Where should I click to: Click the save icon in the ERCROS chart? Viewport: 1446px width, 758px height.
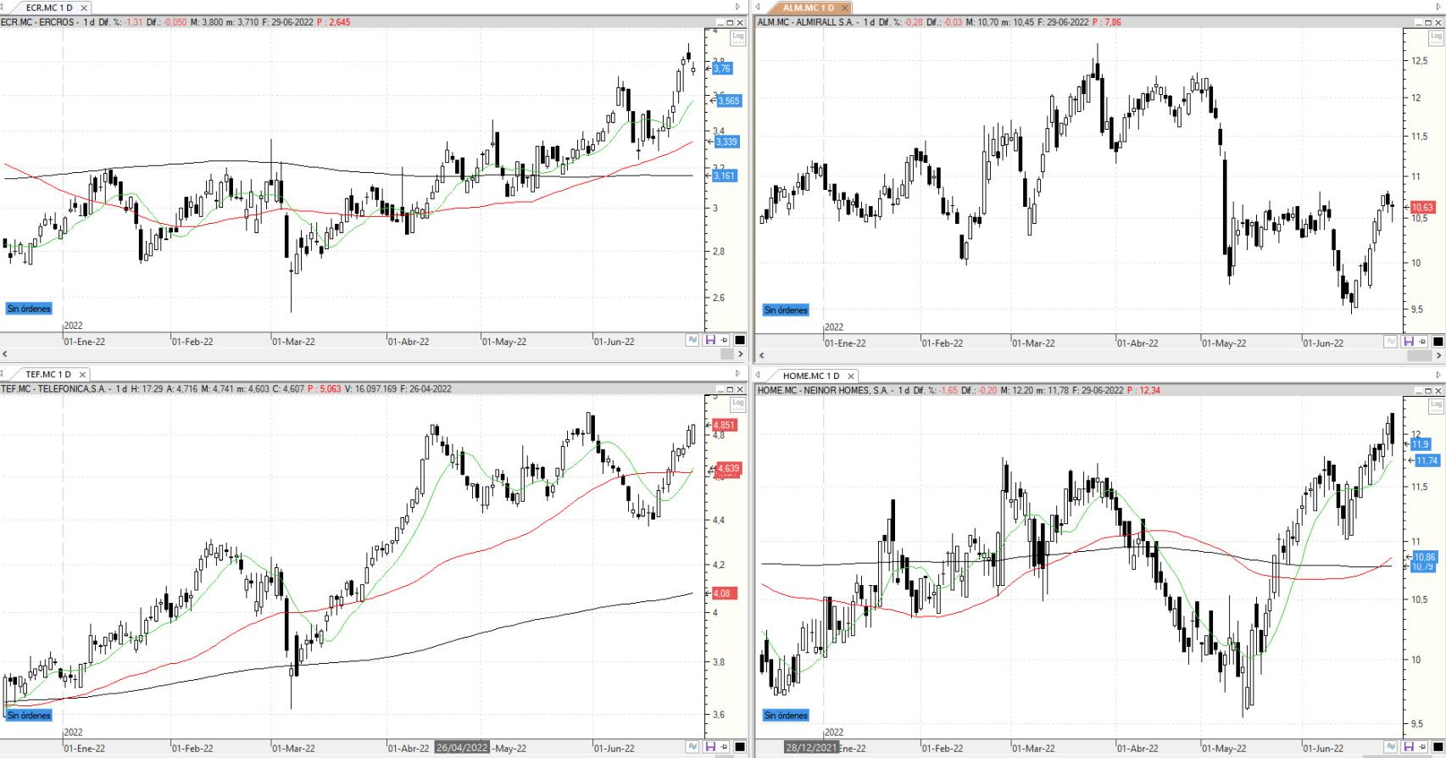pyautogui.click(x=710, y=340)
